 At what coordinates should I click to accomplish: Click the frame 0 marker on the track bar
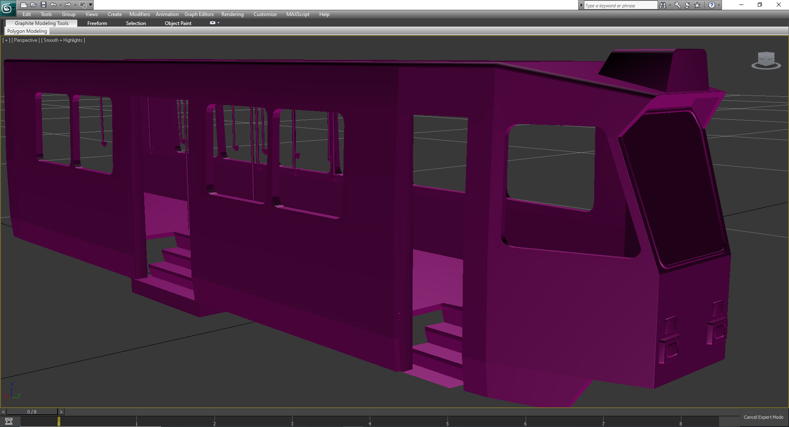click(x=59, y=421)
